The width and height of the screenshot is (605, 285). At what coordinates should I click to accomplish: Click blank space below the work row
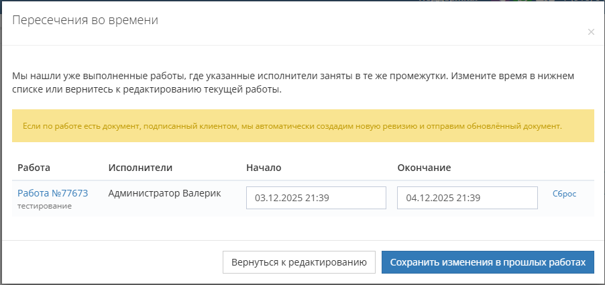[x=302, y=228]
